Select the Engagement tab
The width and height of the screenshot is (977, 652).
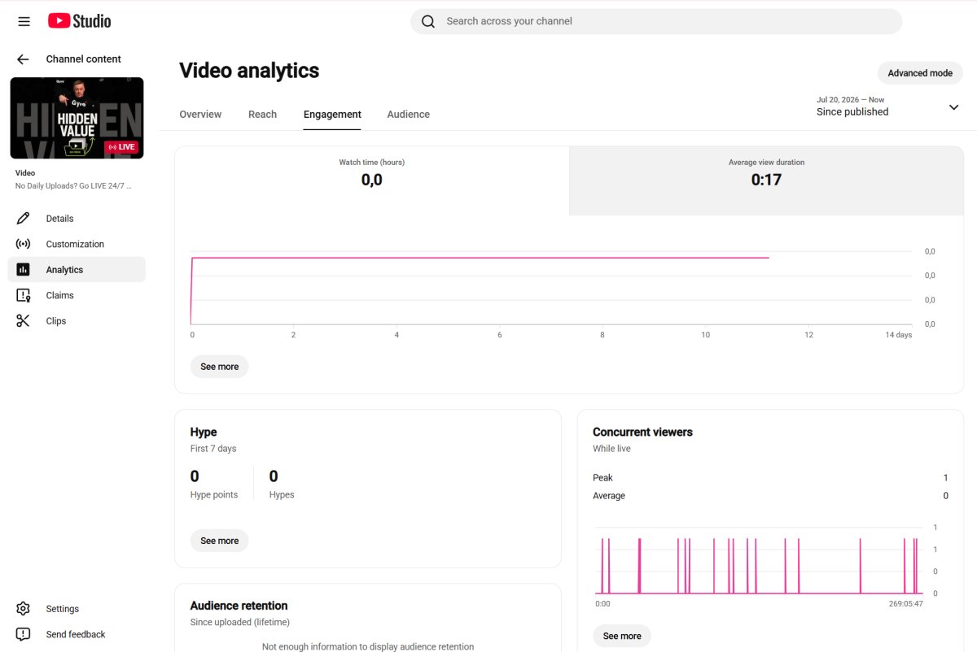tap(332, 115)
